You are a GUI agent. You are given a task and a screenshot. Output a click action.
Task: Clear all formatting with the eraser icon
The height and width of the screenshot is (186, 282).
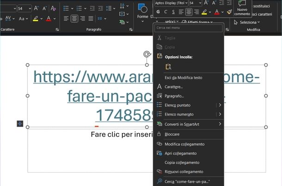pyautogui.click(x=53, y=8)
